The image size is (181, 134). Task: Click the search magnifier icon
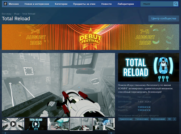(176, 4)
